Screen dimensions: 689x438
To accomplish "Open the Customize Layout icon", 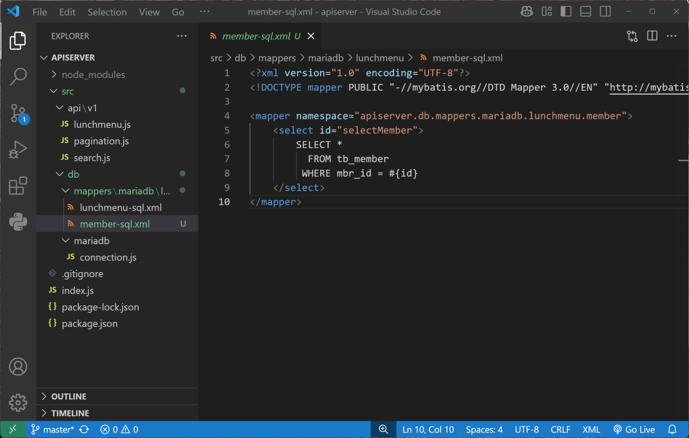I will [547, 11].
